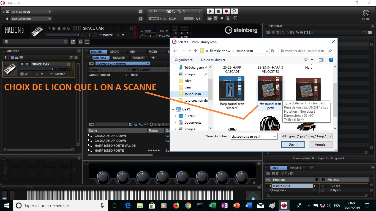Select the sfx sound scan petit thumbnail
Screen dimensions: 376x211
tap(270, 88)
